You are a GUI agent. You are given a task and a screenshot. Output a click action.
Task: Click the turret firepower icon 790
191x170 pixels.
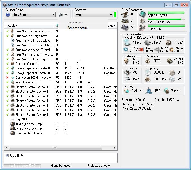pyautogui.click(x=126, y=72)
